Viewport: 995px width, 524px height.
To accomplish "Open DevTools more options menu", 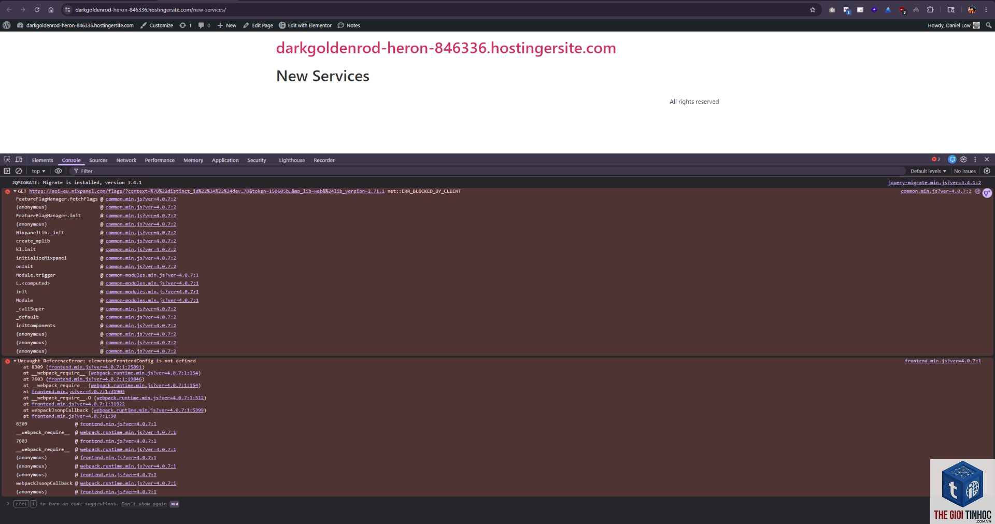I will (x=975, y=160).
